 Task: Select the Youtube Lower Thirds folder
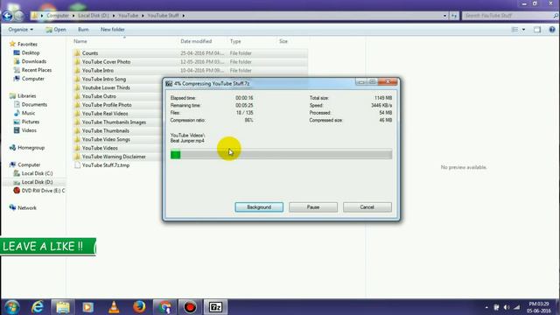point(106,87)
